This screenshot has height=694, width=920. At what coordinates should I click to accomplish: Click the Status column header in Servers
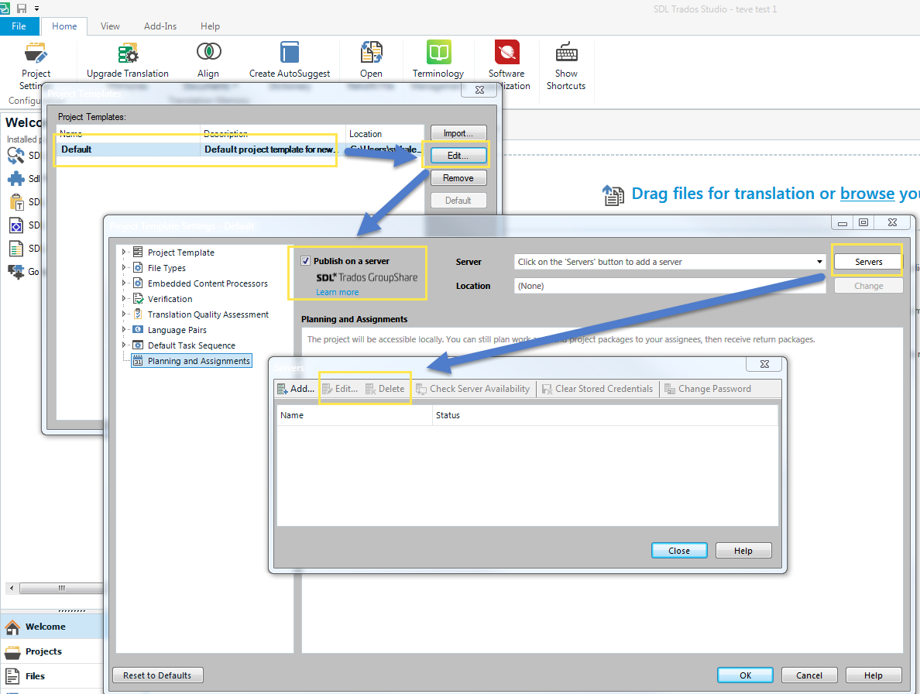(x=605, y=414)
